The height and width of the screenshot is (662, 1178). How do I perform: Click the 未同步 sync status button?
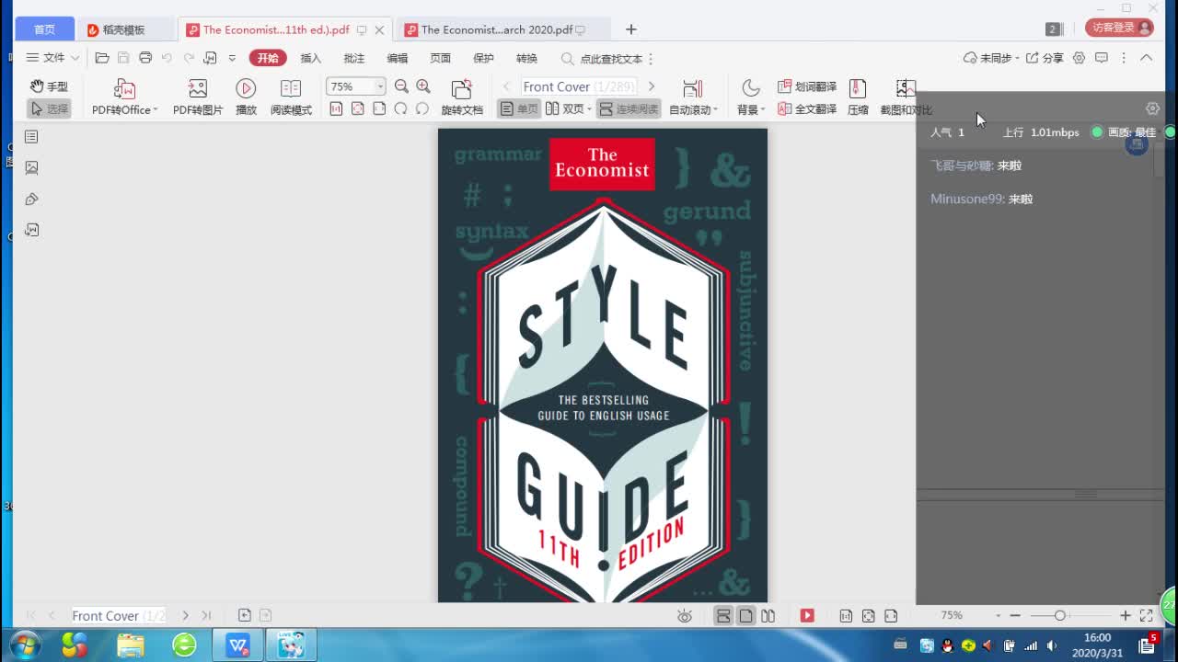click(992, 58)
